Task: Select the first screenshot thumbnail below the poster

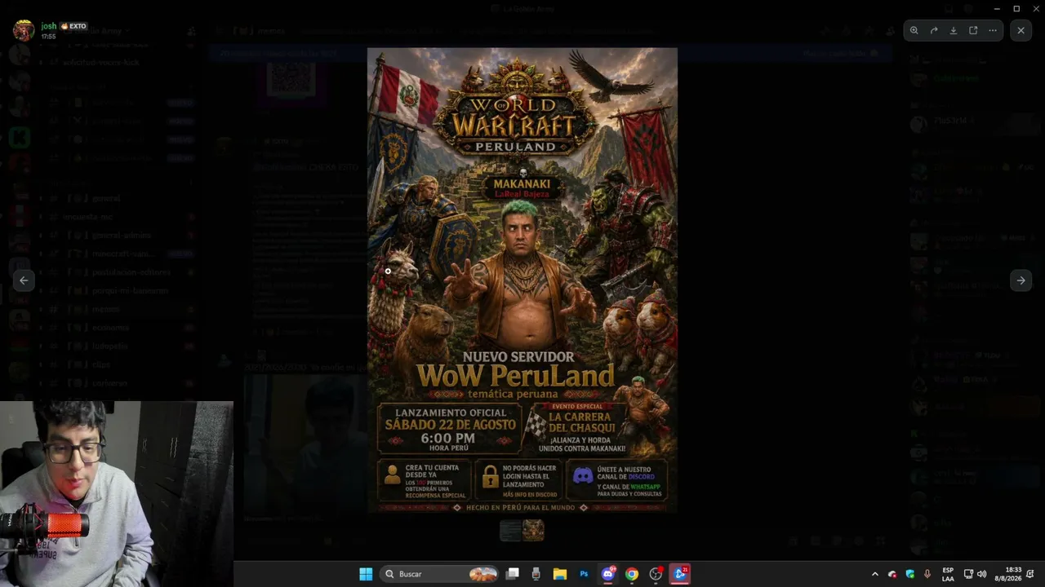Action: point(510,531)
